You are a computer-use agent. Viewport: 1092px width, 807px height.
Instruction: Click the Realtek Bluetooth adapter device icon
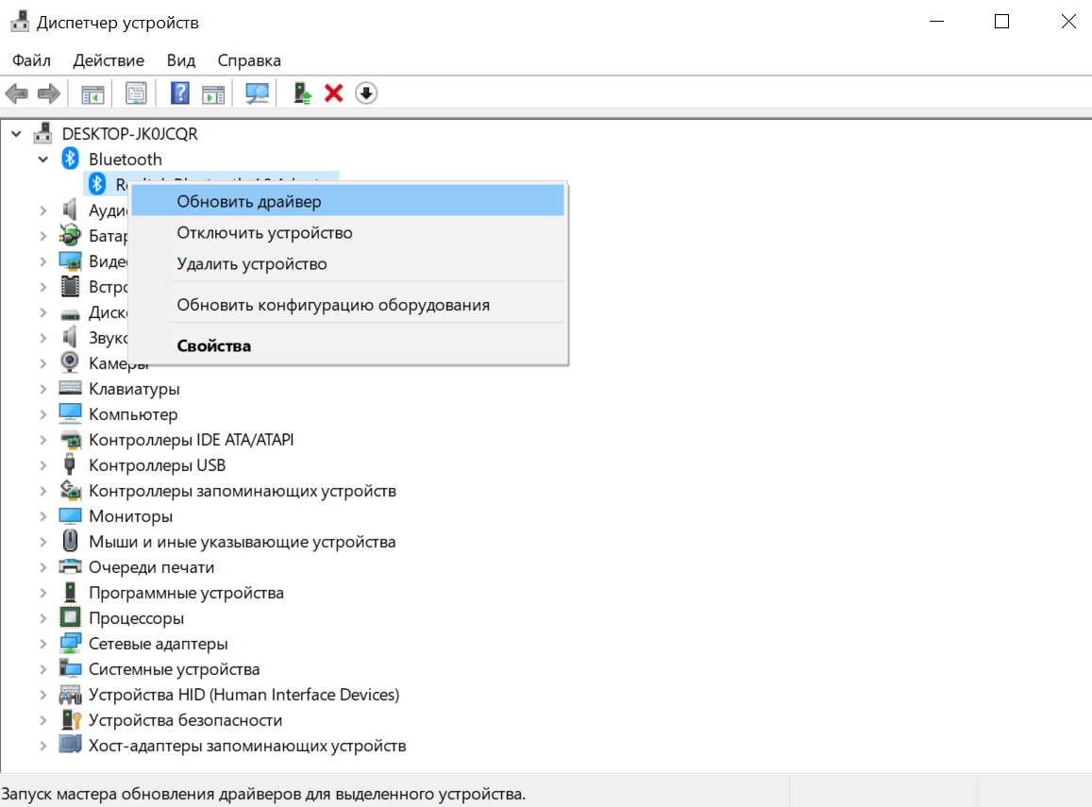click(97, 184)
